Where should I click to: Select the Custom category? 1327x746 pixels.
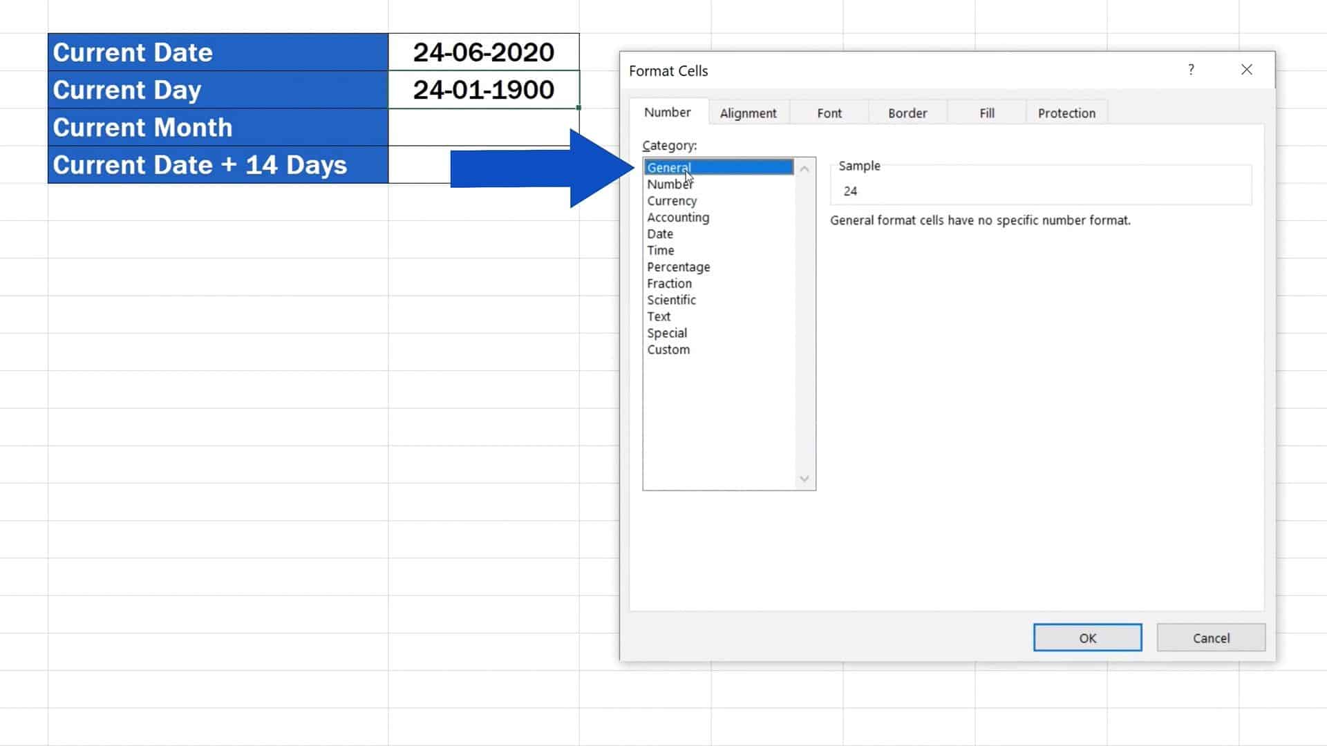click(668, 350)
